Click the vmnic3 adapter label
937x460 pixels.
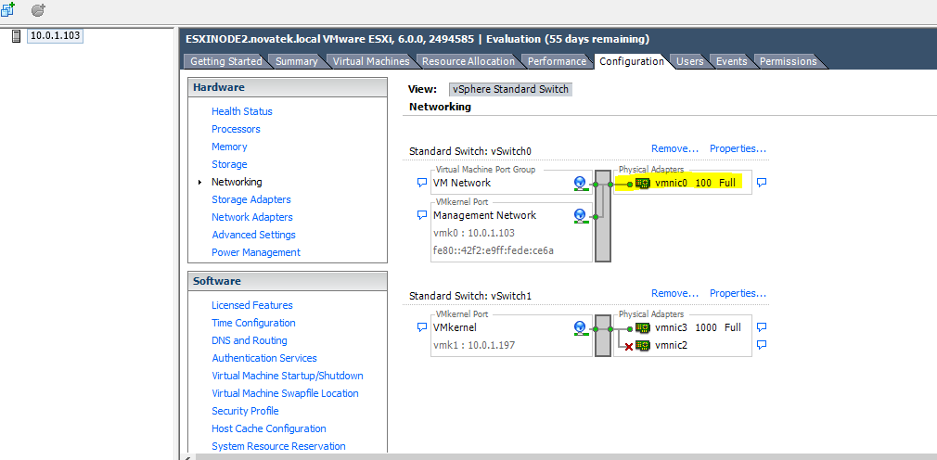tap(671, 327)
